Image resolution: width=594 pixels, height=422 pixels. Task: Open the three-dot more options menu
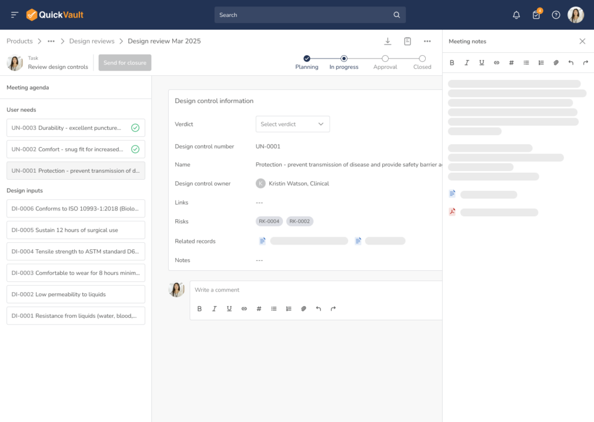coord(428,41)
